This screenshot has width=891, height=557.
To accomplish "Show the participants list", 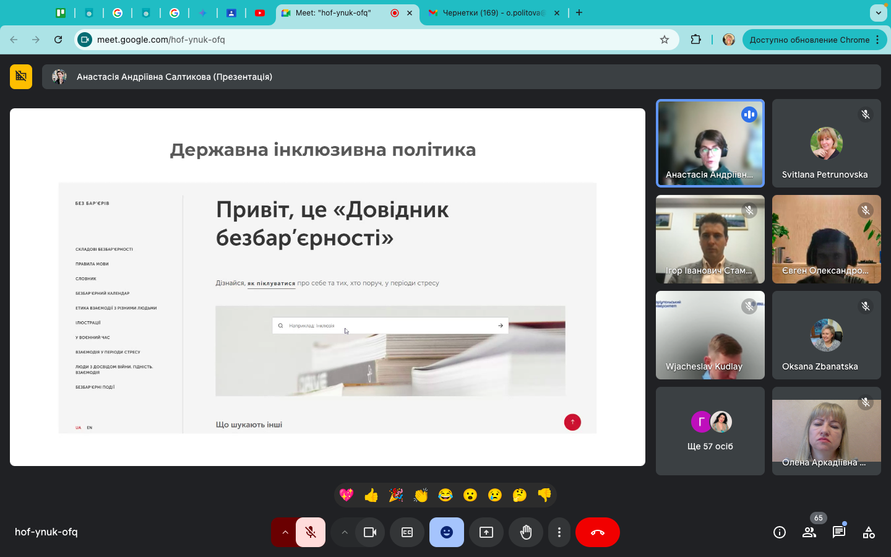I will tap(809, 532).
